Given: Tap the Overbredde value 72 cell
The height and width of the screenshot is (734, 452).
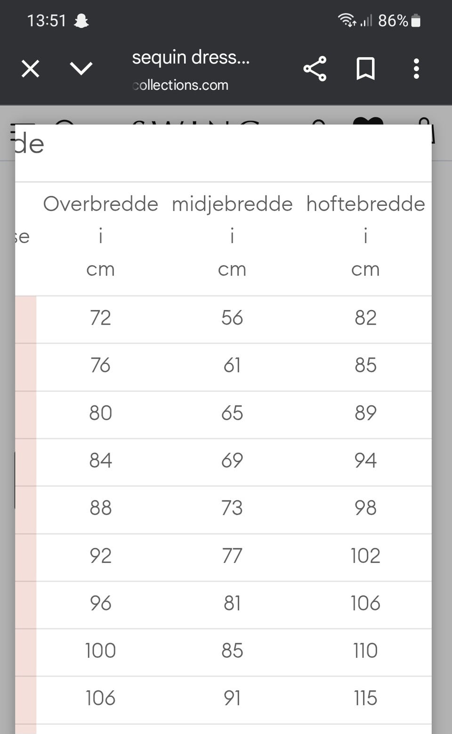Looking at the screenshot, I should pos(100,318).
